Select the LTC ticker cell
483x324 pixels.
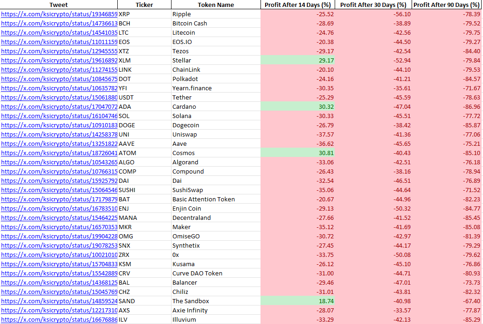pos(144,32)
